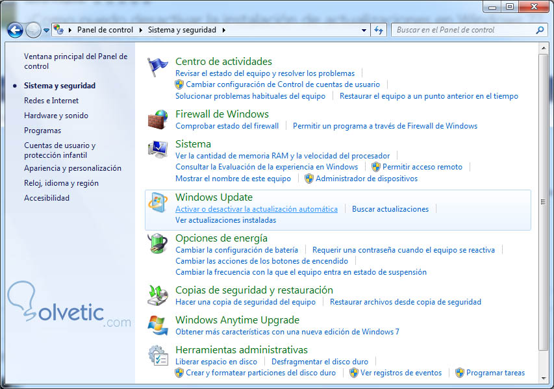Click Buscar actualizaciones link
The height and width of the screenshot is (389, 554).
tap(390, 209)
